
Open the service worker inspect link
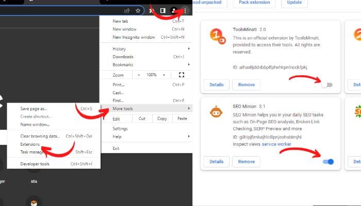tap(276, 144)
